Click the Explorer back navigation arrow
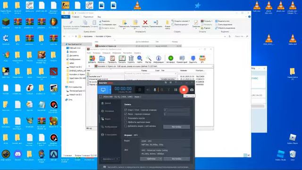Viewport: 302px width, 170px height. pos(64,36)
